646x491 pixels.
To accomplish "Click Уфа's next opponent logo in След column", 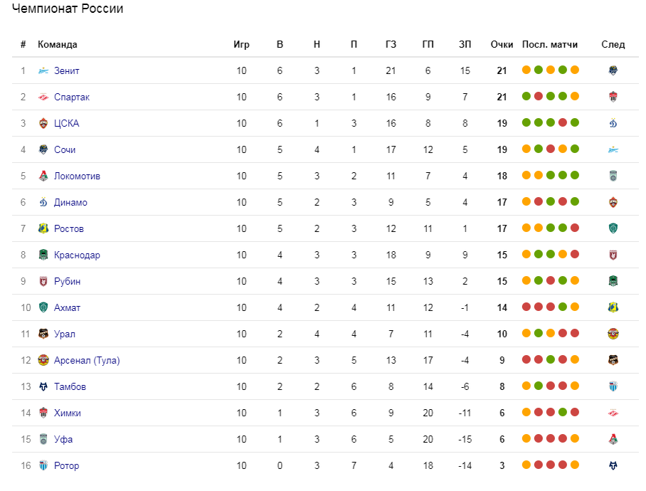I will tap(613, 439).
